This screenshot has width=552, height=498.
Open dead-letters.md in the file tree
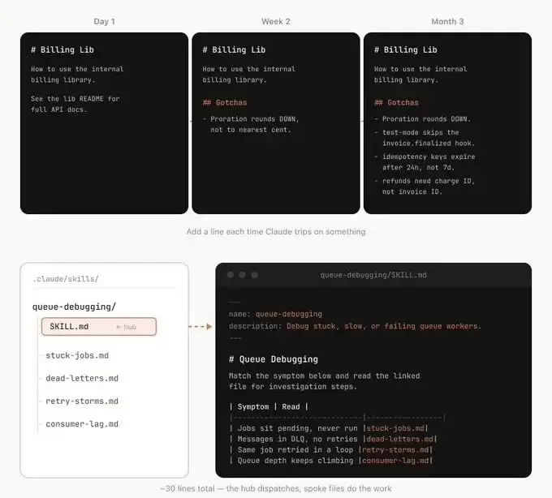click(82, 379)
